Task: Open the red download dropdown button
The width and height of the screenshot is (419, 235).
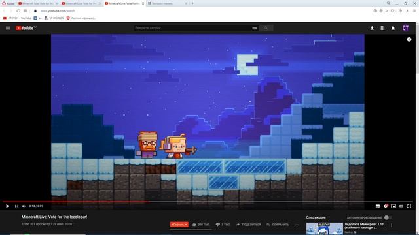Action: click(179, 225)
